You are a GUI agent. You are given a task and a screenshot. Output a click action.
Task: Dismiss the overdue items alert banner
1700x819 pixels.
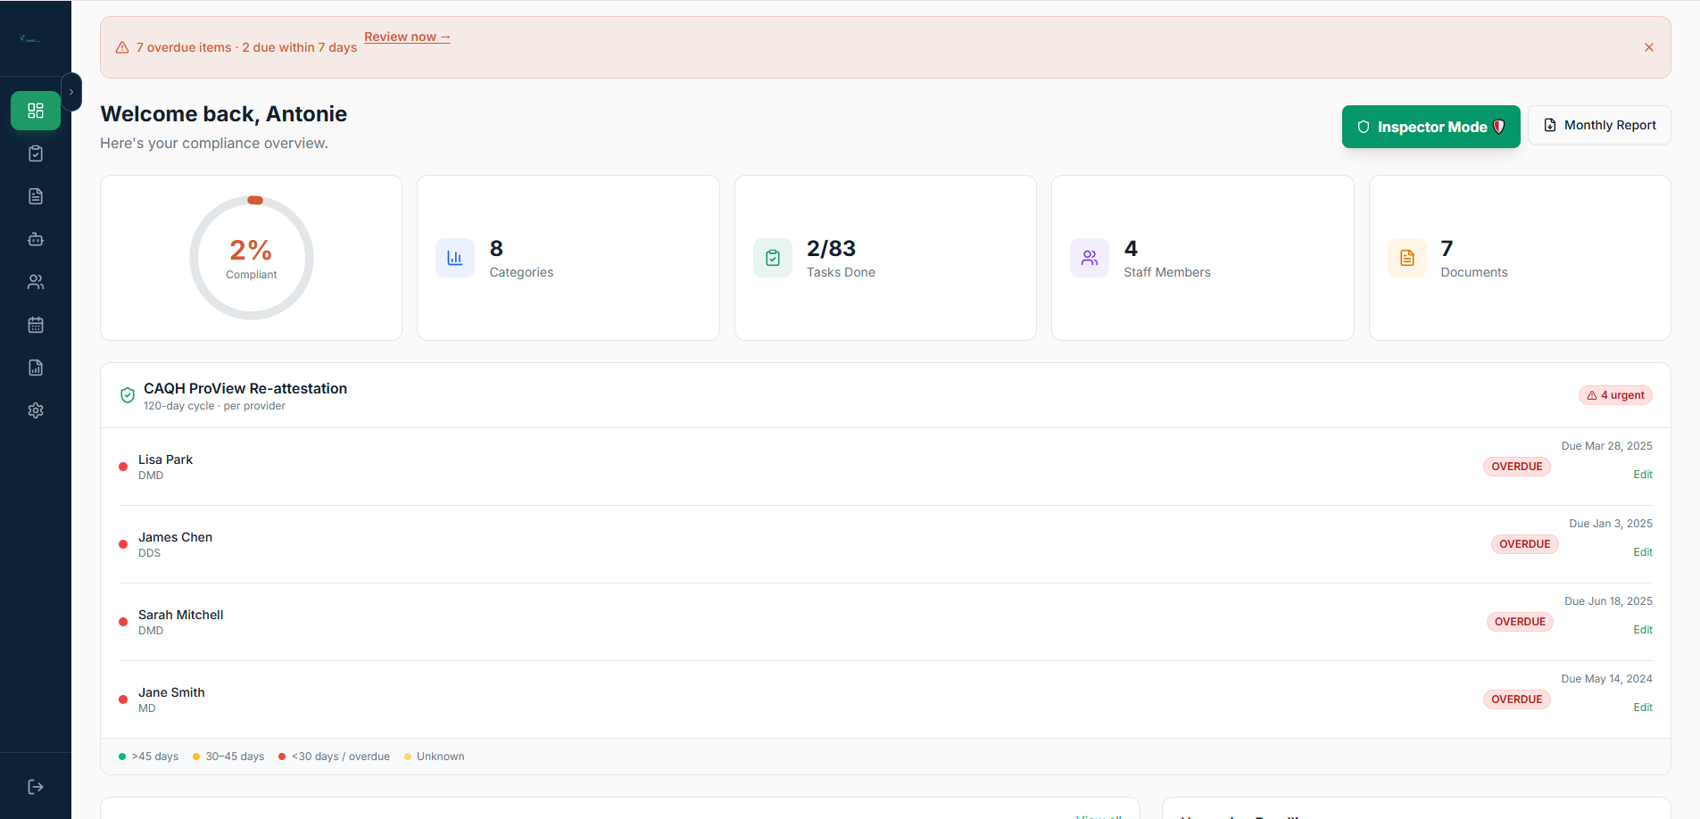1649,47
